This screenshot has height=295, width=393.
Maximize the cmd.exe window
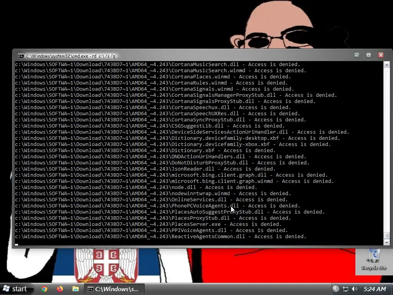coord(368,55)
